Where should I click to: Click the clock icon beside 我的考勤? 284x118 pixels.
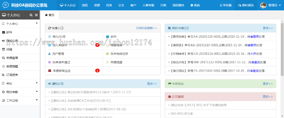coord(3,92)
